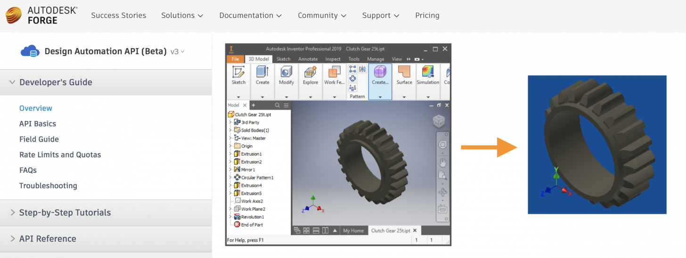The width and height of the screenshot is (686, 258).
Task: Select Work Axis2 in the model tree
Action: click(x=248, y=201)
